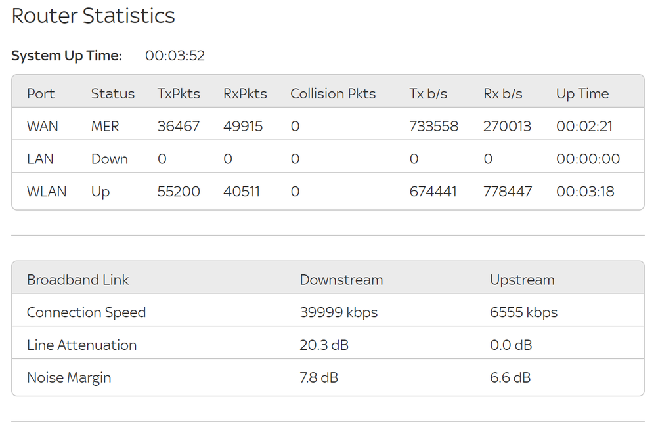
Task: Select the WAN port row label
Action: tap(42, 126)
